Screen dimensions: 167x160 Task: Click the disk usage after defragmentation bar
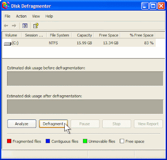[85, 107]
